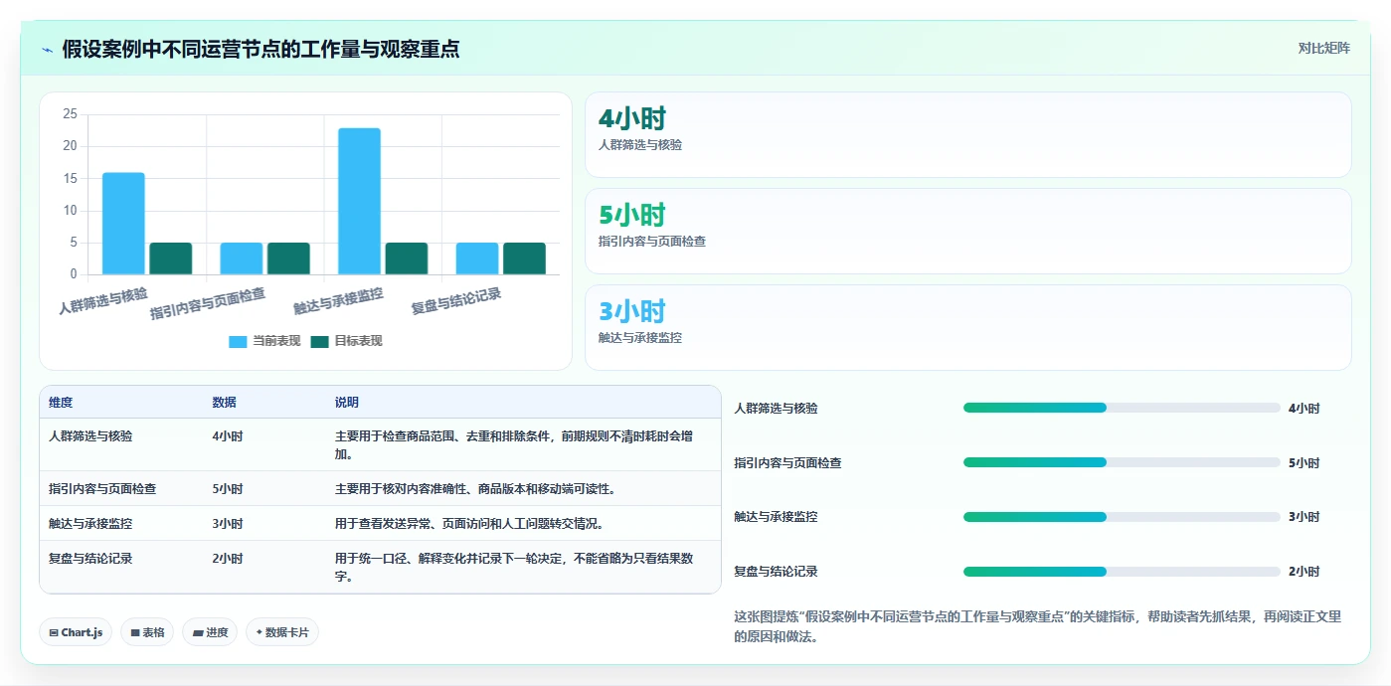Click the green bar for 指引内容与页面检查

point(288,258)
